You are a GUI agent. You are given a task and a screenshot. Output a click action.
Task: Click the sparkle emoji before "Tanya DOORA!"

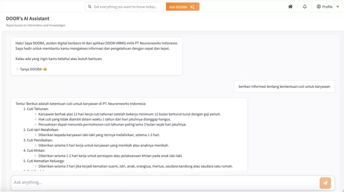[x=17, y=69]
